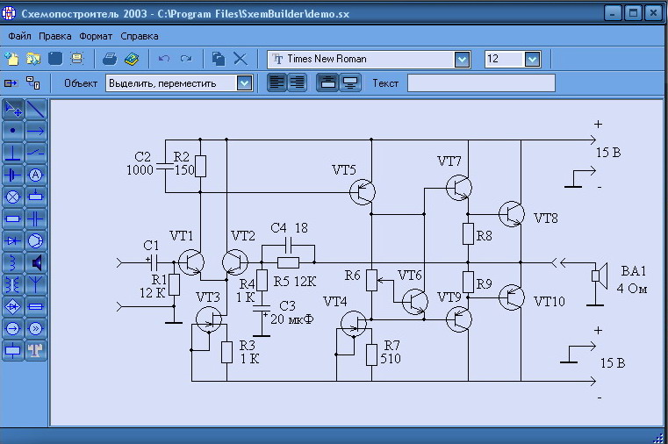The image size is (668, 444).
Task: Open an existing schematic file
Action: pos(33,59)
